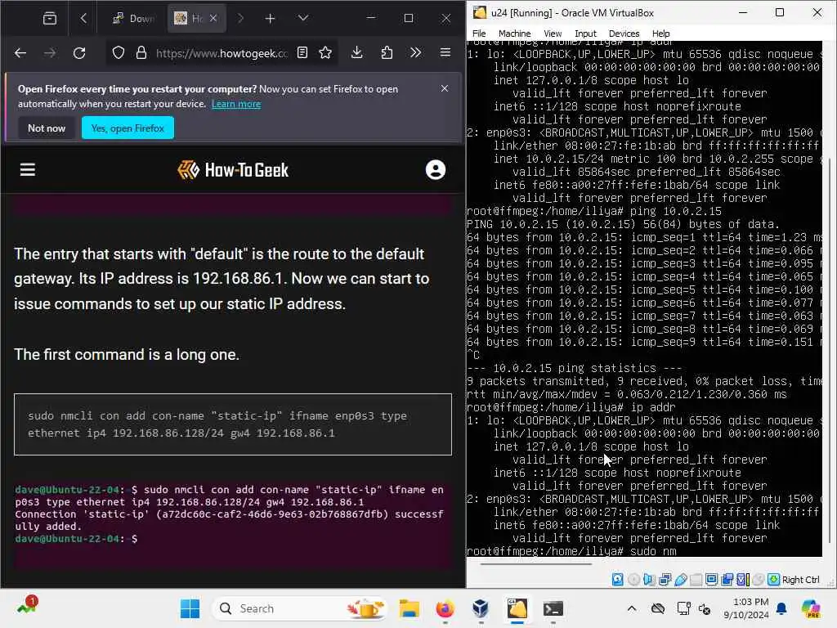
Task: Click VirtualBox recording indicator icon
Action: 727,580
